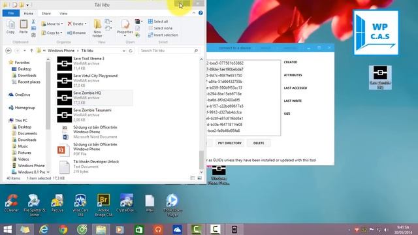The width and height of the screenshot is (418, 235).
Task: Select Save Zombie Tasunami archive
Action: (x=94, y=115)
